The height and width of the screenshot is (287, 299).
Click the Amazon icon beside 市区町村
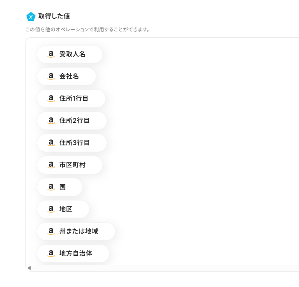[51, 165]
